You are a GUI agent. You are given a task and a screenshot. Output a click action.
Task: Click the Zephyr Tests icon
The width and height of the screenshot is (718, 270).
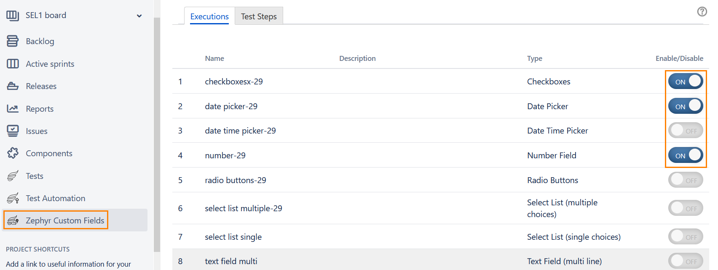[x=13, y=176]
